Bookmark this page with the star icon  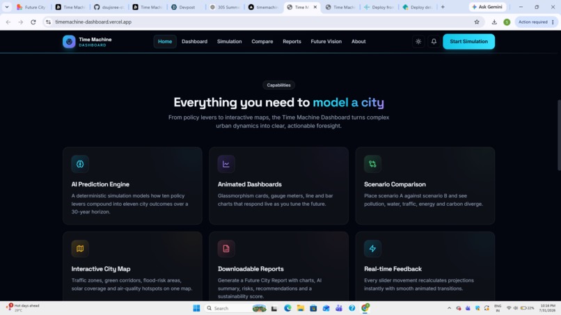pyautogui.click(x=477, y=22)
